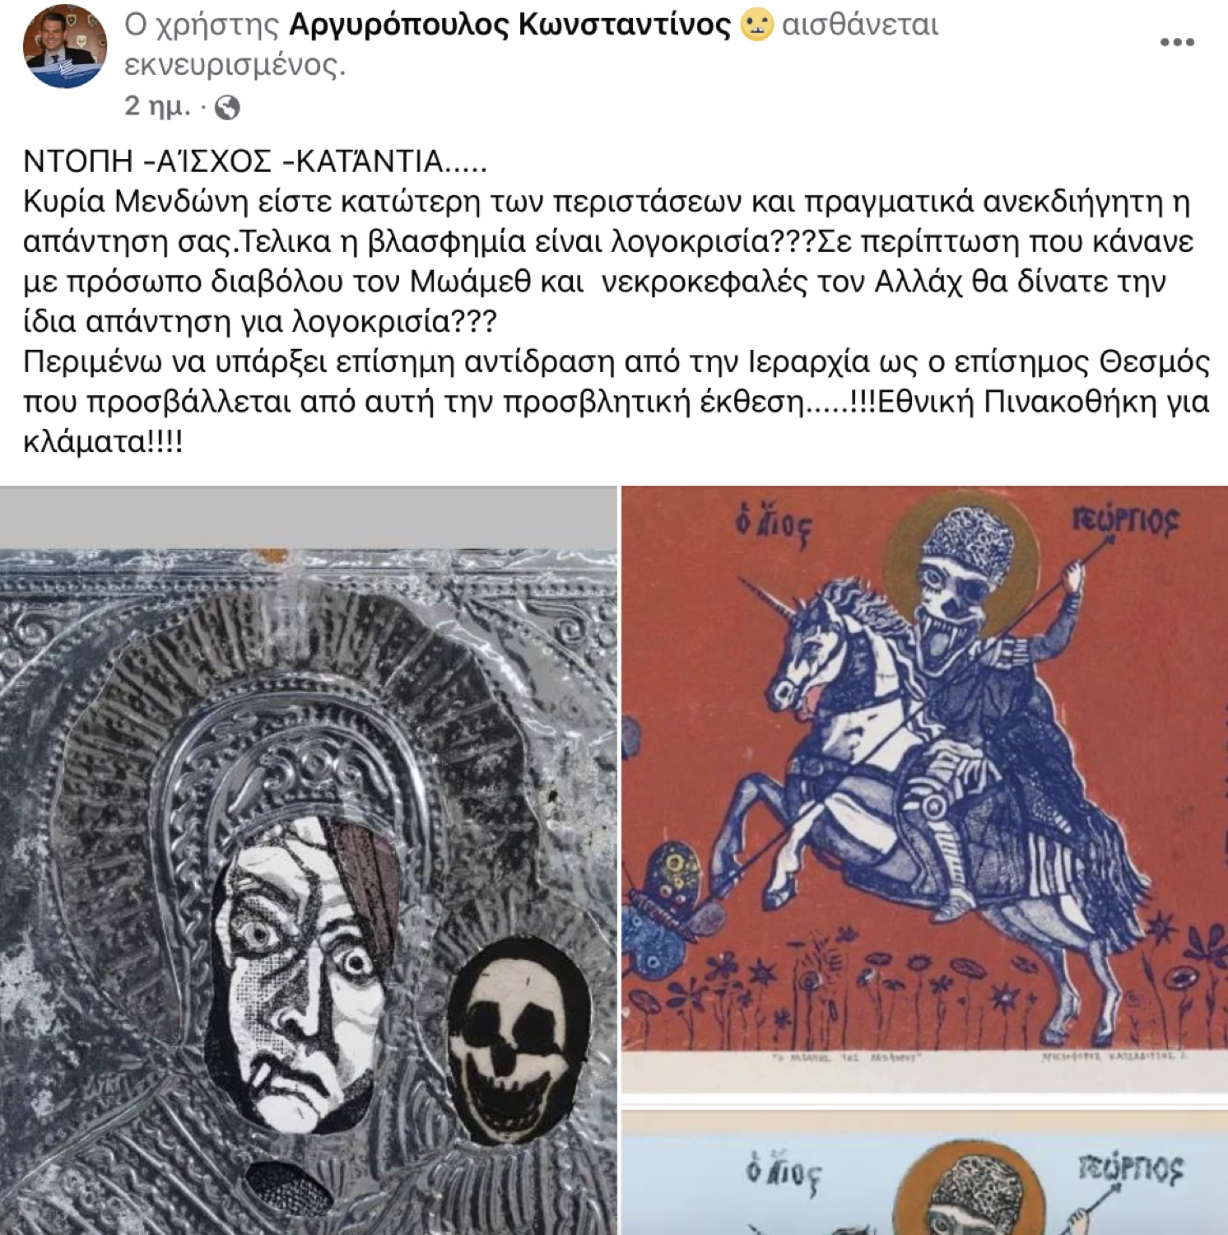Click the annoyed feeling emoji icon
This screenshot has width=1228, height=1235.
point(756,24)
